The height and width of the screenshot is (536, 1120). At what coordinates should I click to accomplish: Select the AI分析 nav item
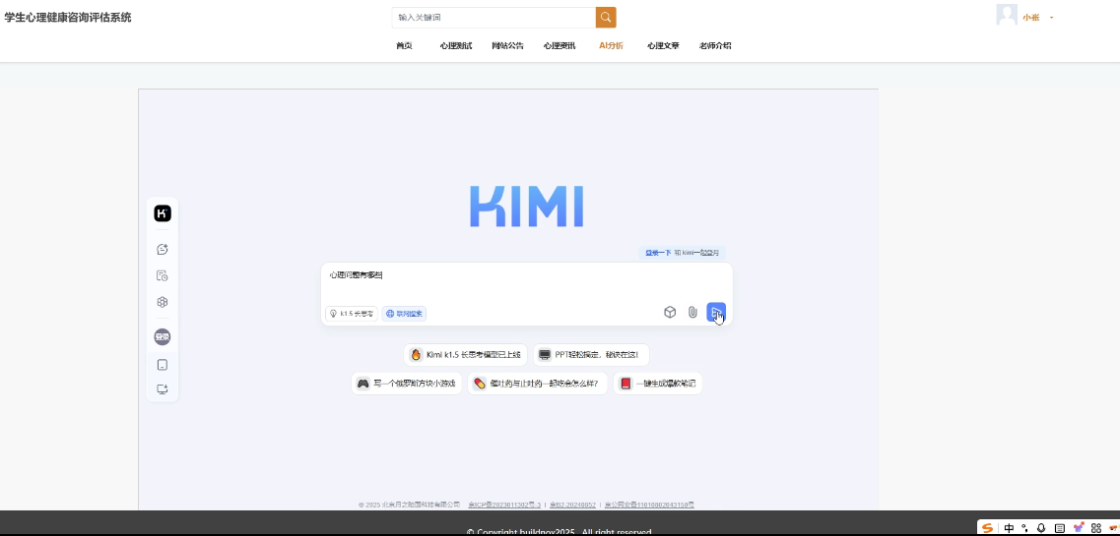[x=611, y=45]
